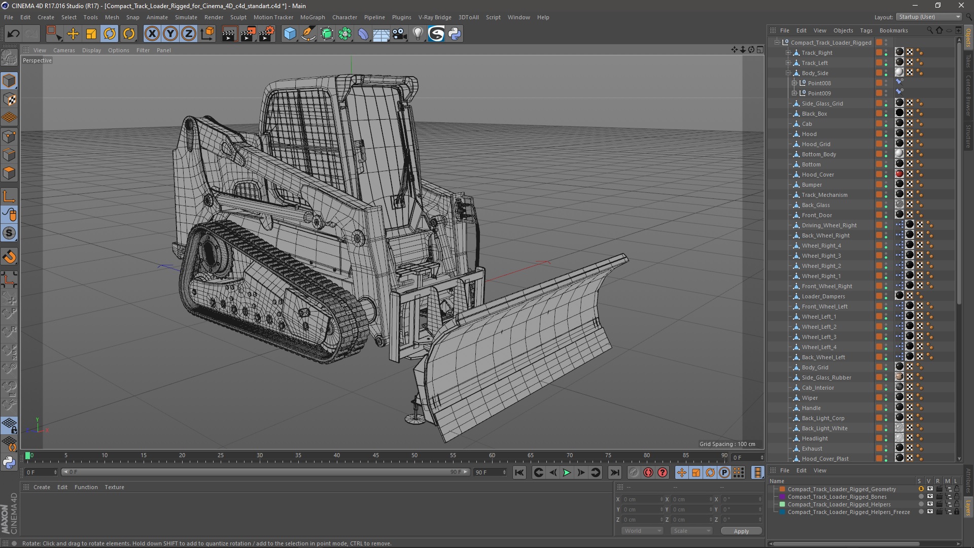
Task: Click Function in material manager
Action: point(86,487)
